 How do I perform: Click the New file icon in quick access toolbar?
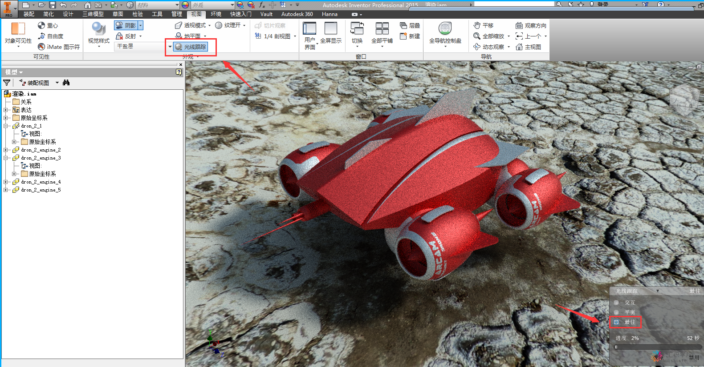point(26,5)
